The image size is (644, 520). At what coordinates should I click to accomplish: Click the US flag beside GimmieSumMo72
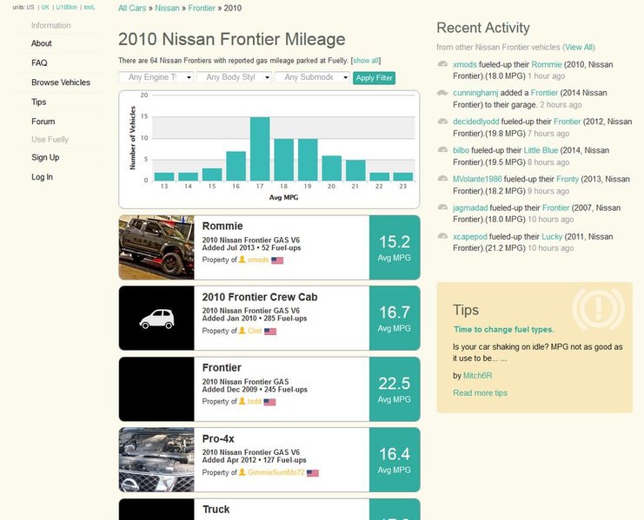313,473
